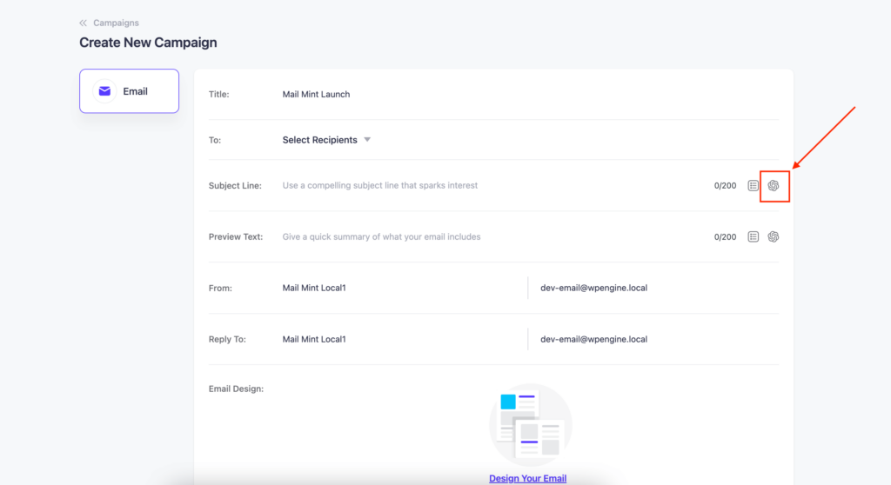
Task: Edit the Reply To email address field
Action: coord(593,339)
